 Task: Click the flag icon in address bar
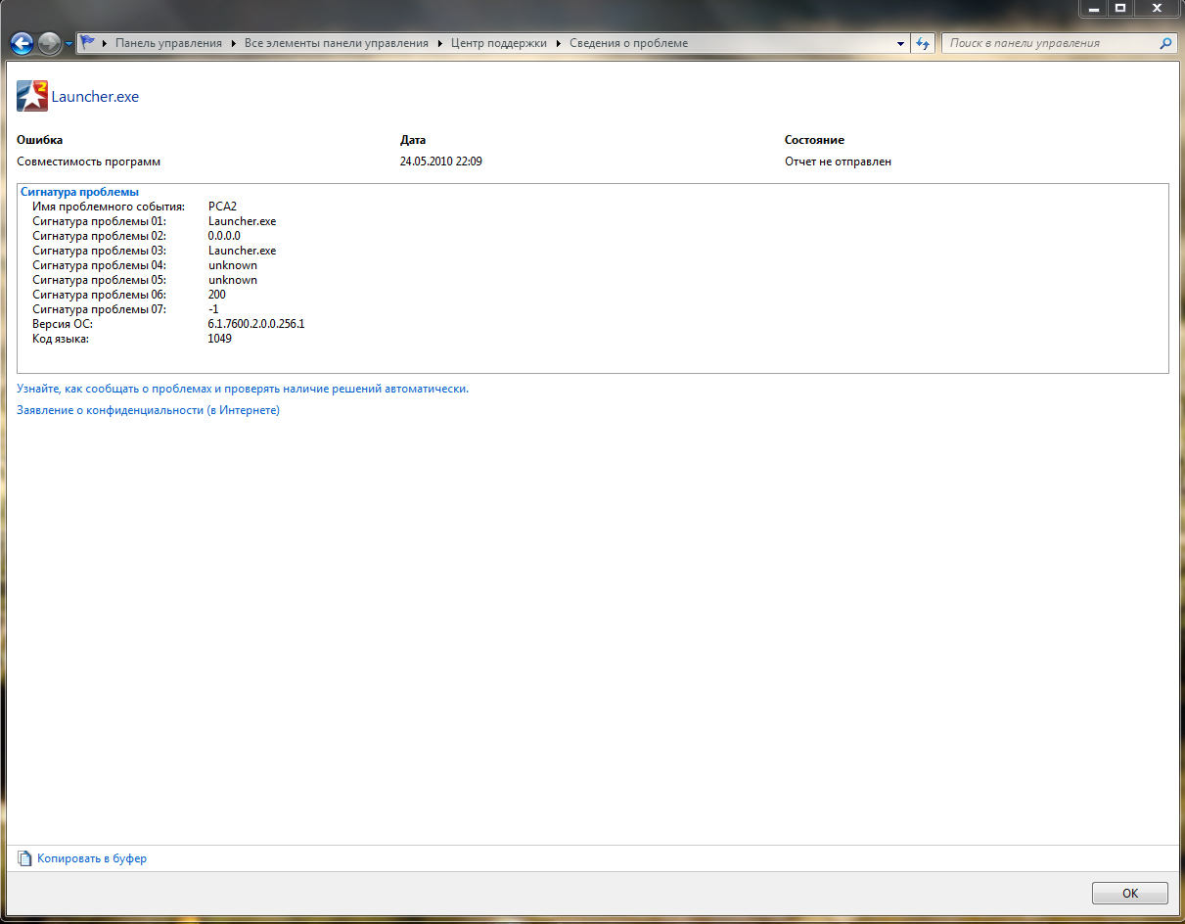point(88,43)
